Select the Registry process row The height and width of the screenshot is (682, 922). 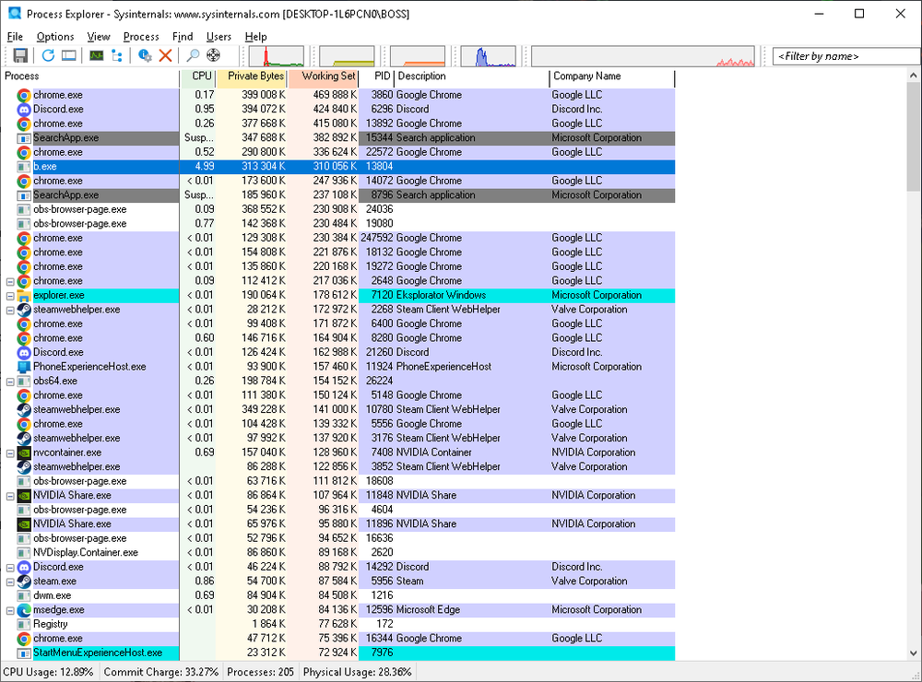[x=338, y=624]
